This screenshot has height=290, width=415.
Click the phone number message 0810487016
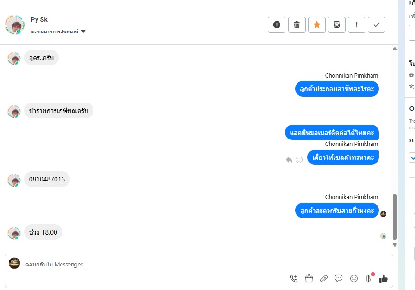47,179
